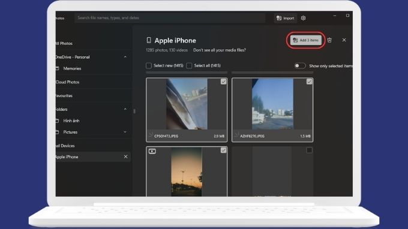Collapse the Folders section chevron
This screenshot has width=408, height=229.
pyautogui.click(x=125, y=109)
